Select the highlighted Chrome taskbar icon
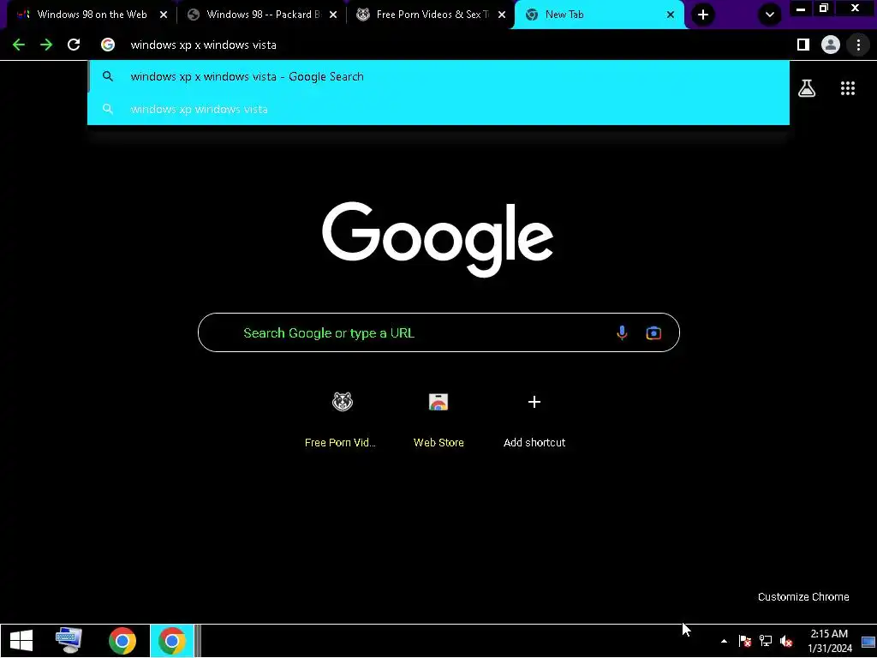 click(171, 641)
